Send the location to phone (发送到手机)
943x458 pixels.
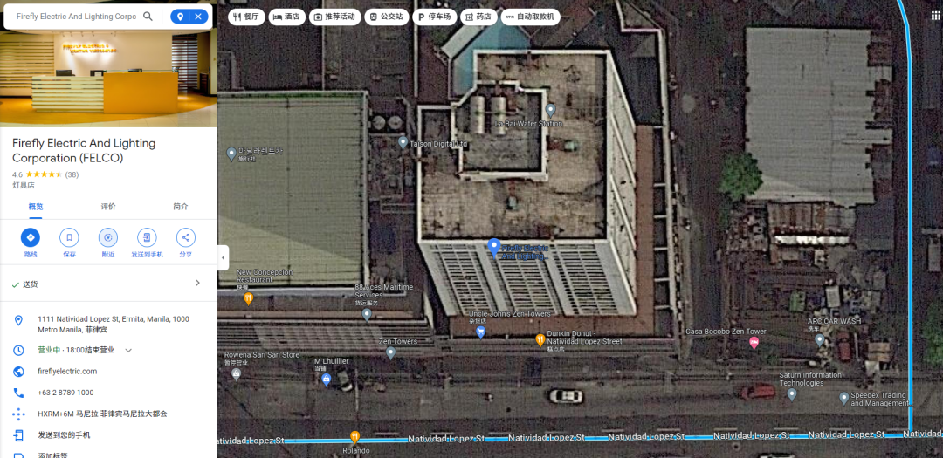147,237
